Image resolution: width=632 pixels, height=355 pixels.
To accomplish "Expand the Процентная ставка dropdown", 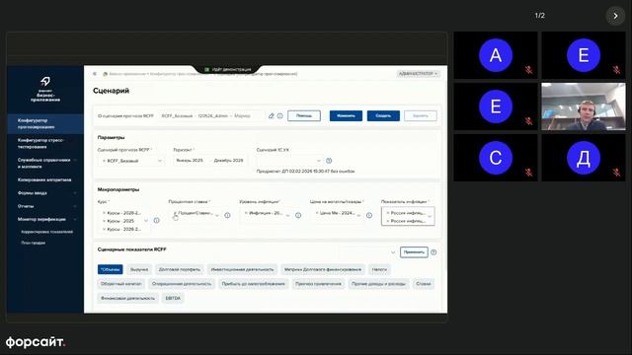I will tap(217, 215).
